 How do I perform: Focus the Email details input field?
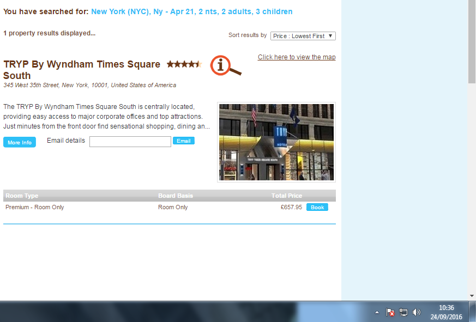130,142
